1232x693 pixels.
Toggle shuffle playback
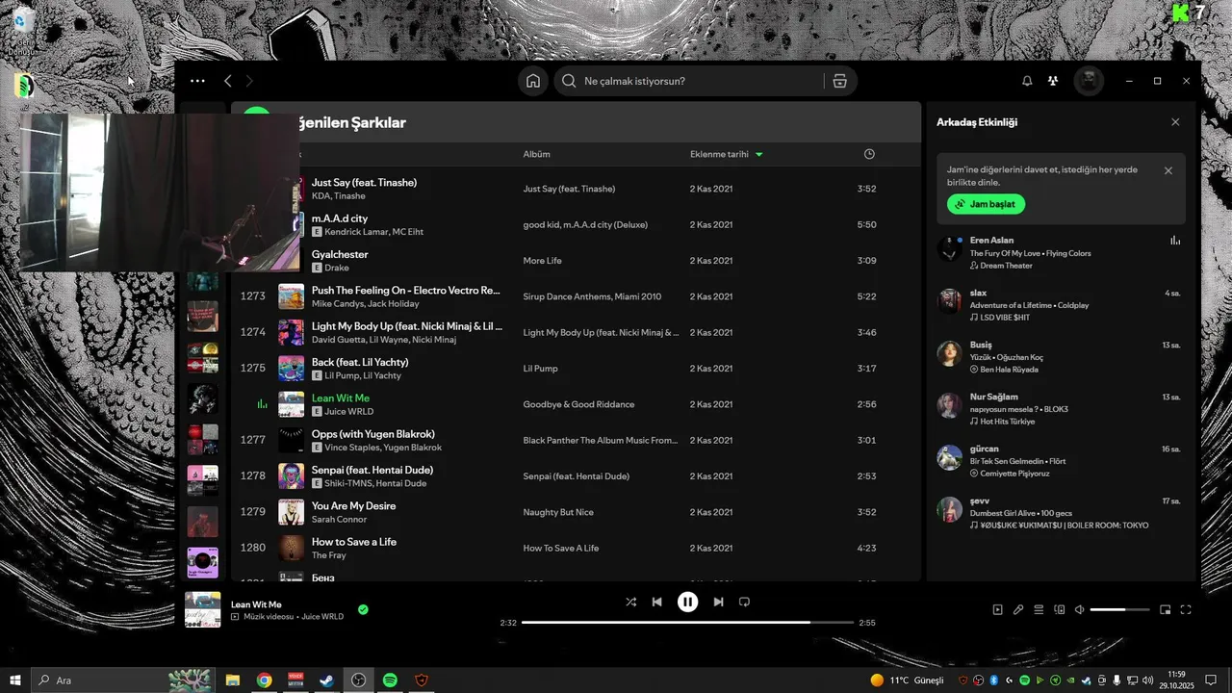(630, 602)
